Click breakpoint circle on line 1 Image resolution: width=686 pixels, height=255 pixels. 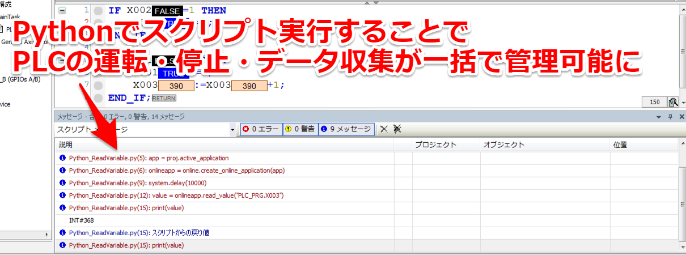coord(98,11)
